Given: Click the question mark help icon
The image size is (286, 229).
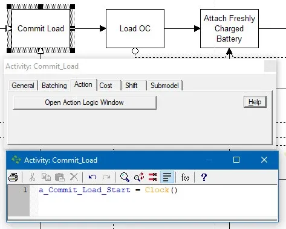Looking at the screenshot, I should [204, 177].
